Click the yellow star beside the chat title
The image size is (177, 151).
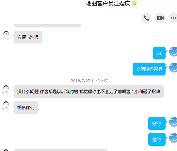pos(134,3)
